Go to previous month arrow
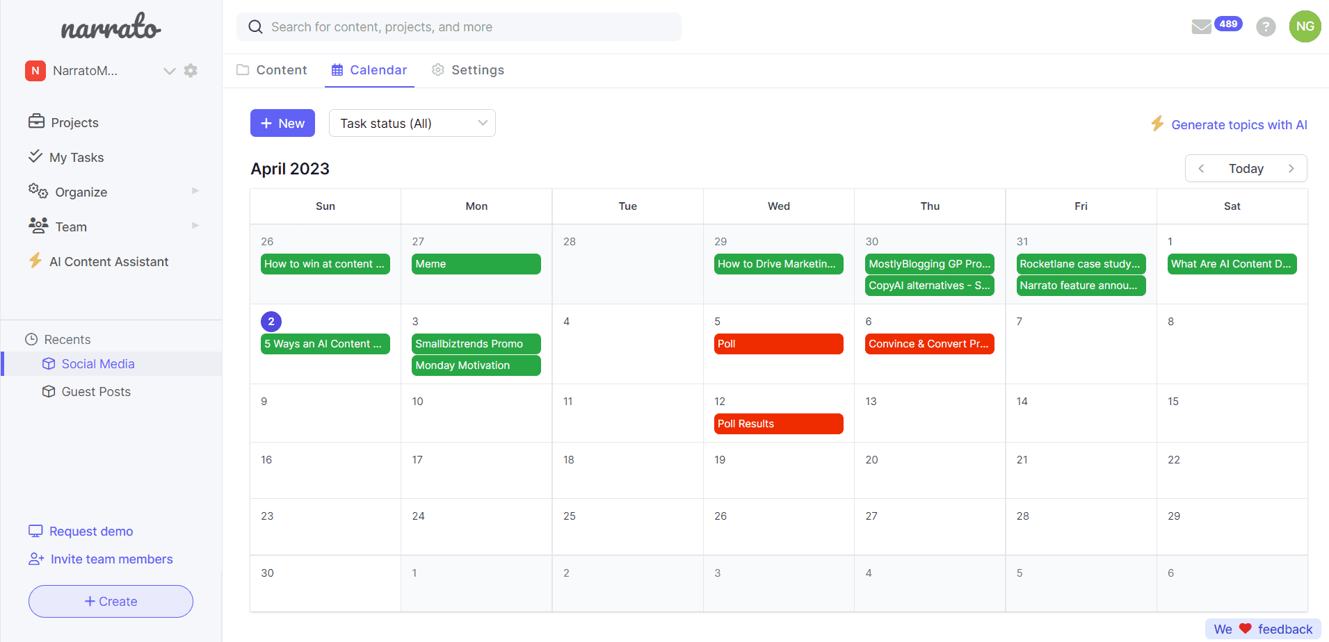1329x642 pixels. point(1201,169)
